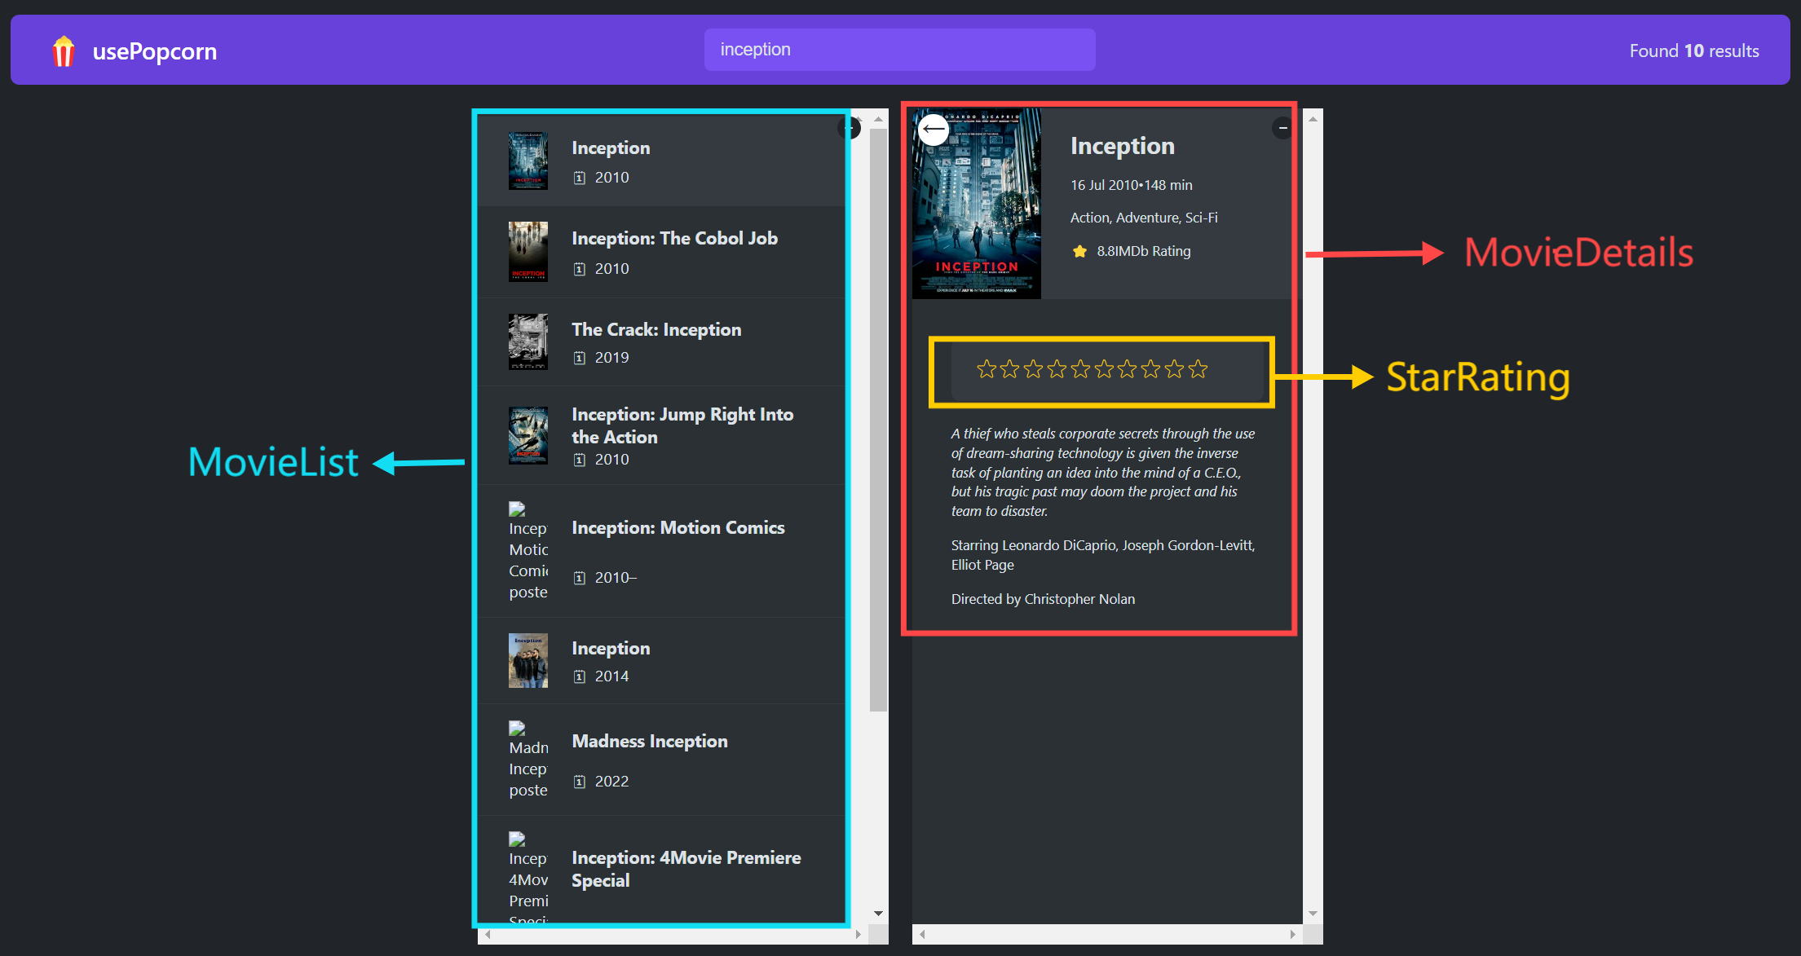Choose the seventh rating star

[1128, 369]
